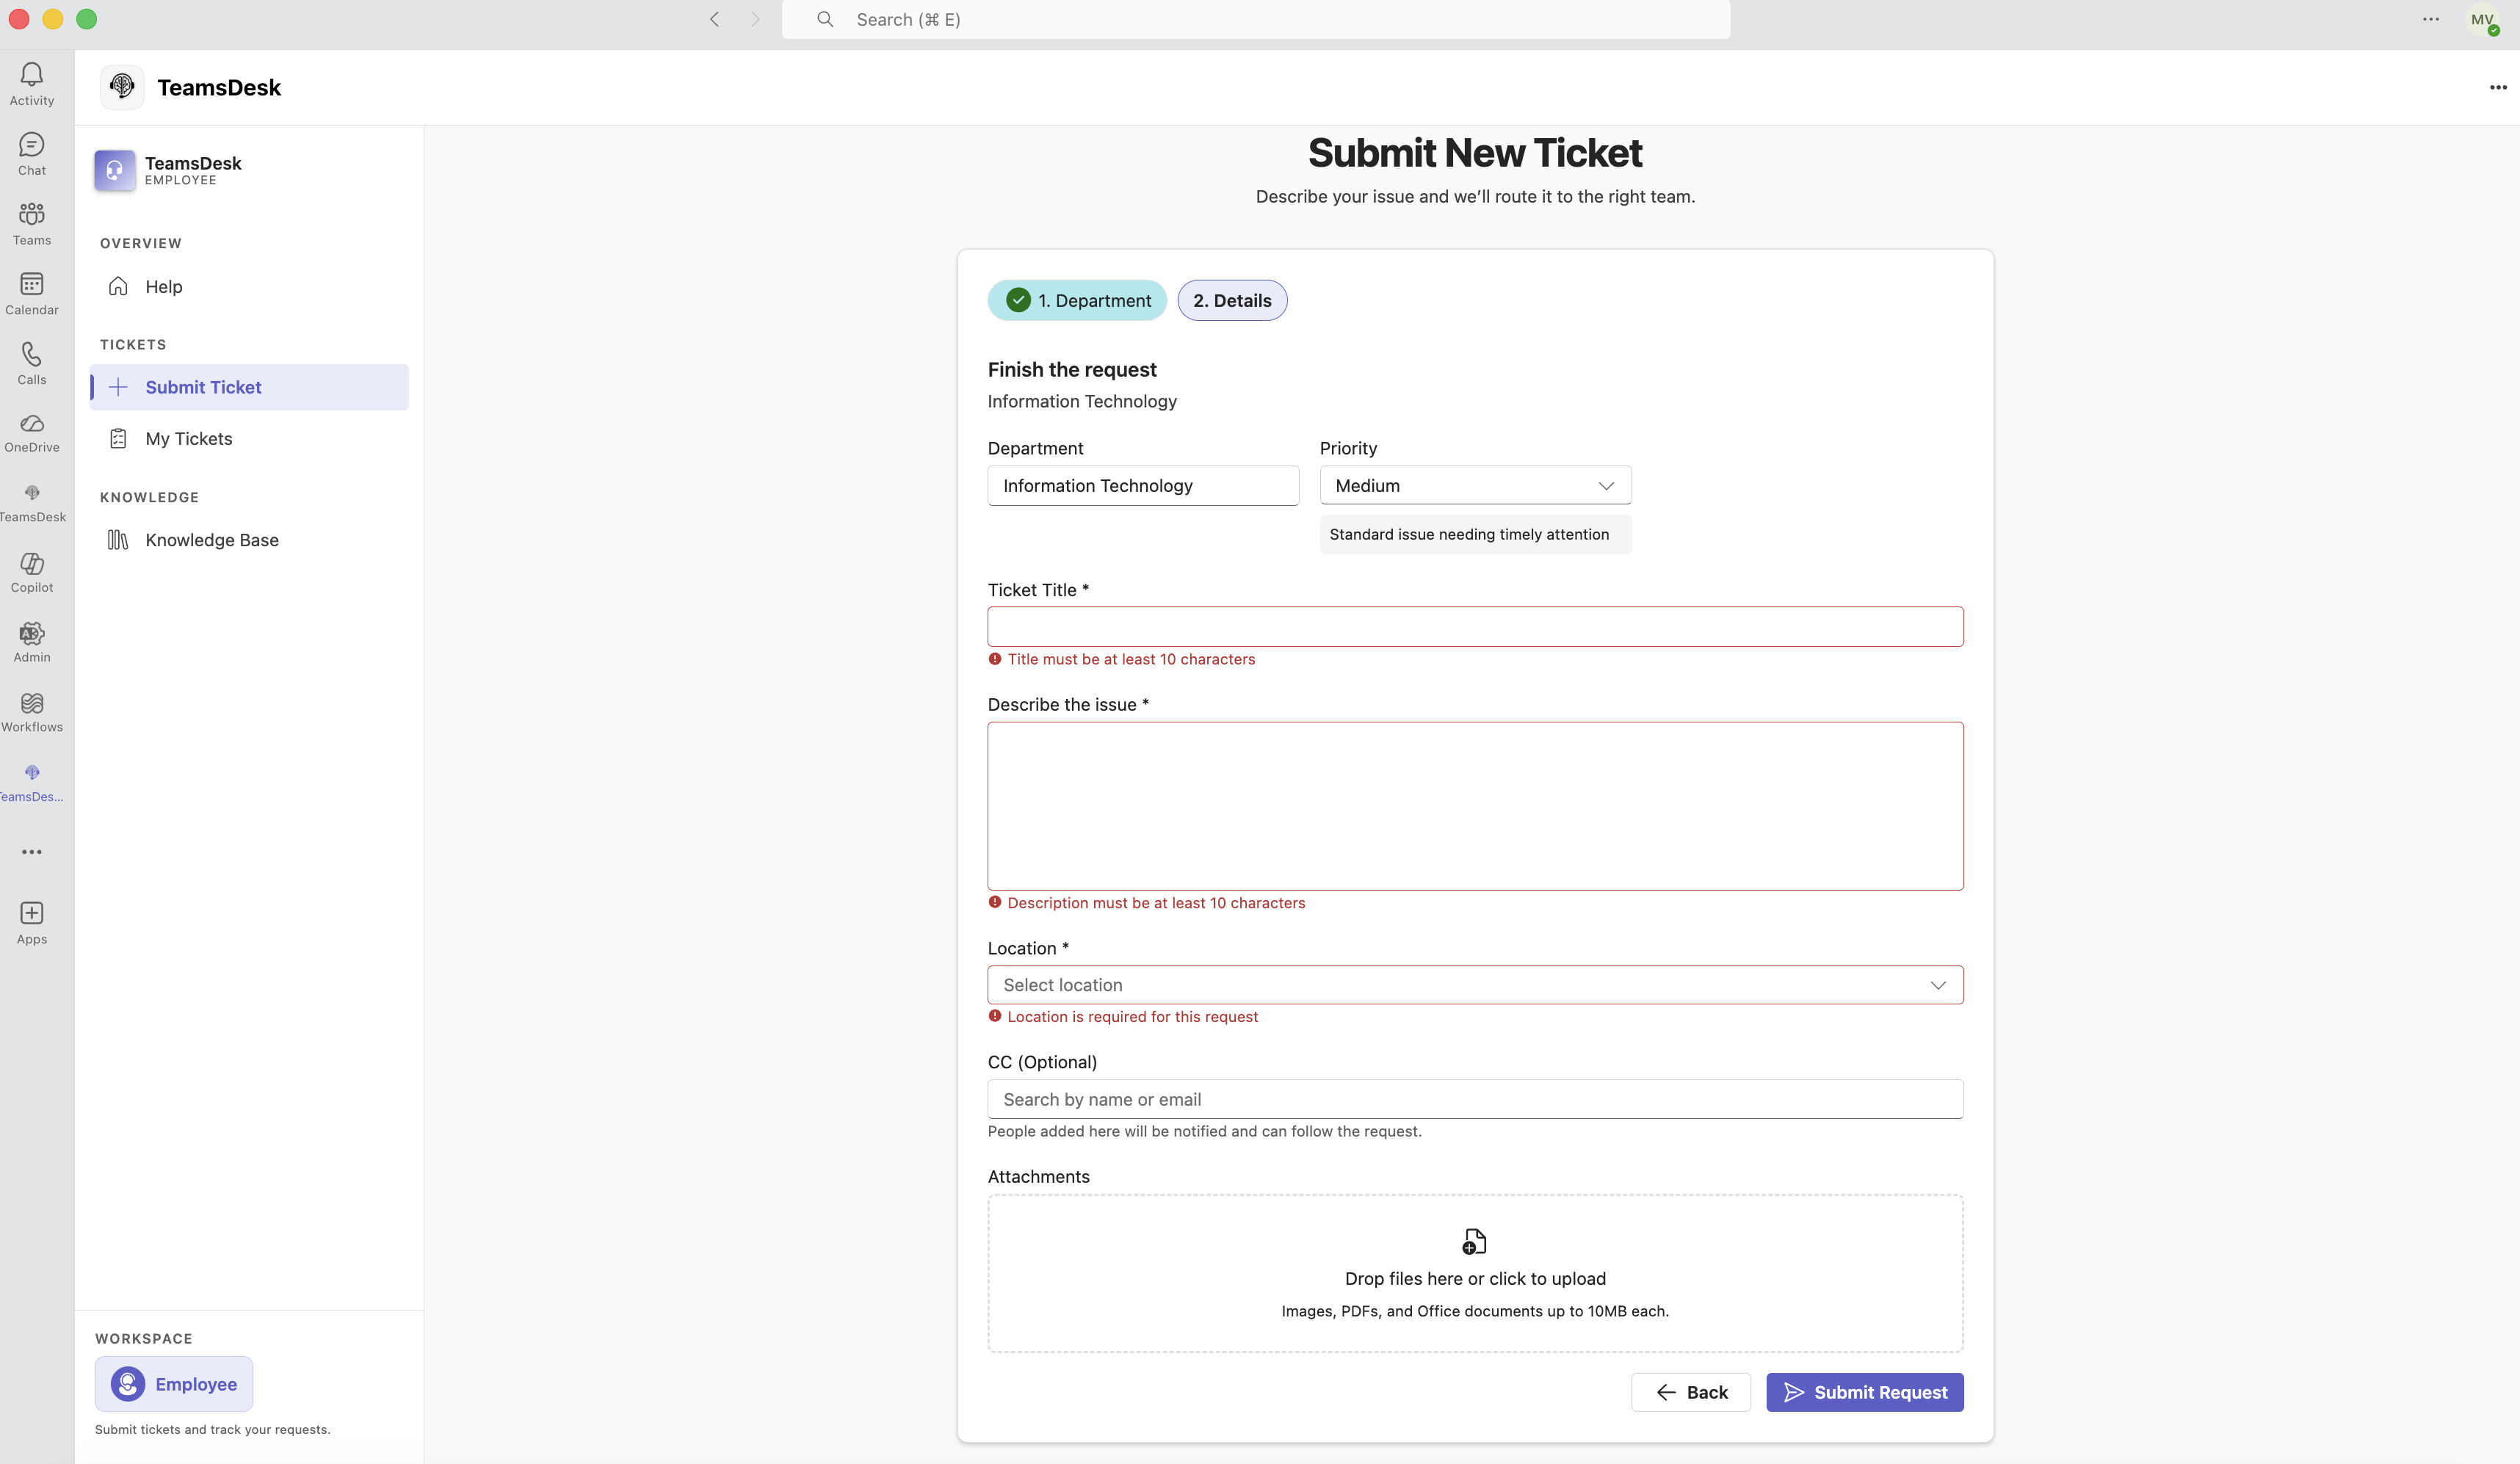Navigate forward with the title bar arrow
The height and width of the screenshot is (1464, 2520).
point(755,19)
